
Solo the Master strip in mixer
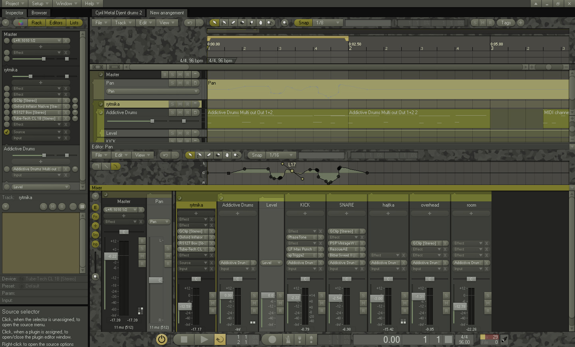[x=142, y=248]
